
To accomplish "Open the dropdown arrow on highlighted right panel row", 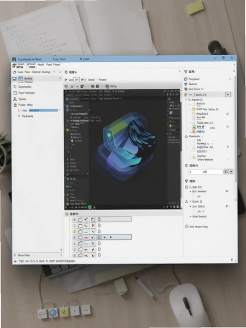I will pyautogui.click(x=228, y=95).
